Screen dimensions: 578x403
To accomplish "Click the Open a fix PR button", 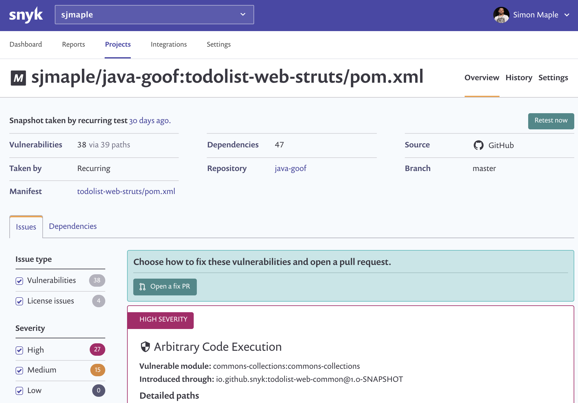I will 165,287.
